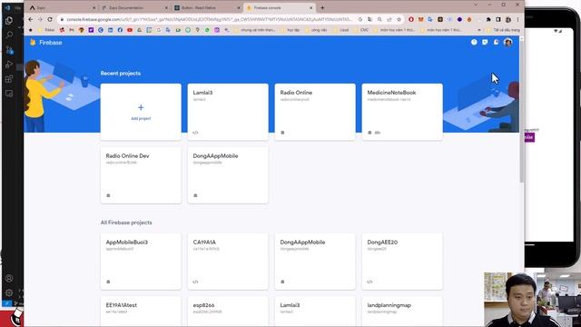Click the All Firebase projects heading
The height and width of the screenshot is (327, 581).
(x=126, y=223)
